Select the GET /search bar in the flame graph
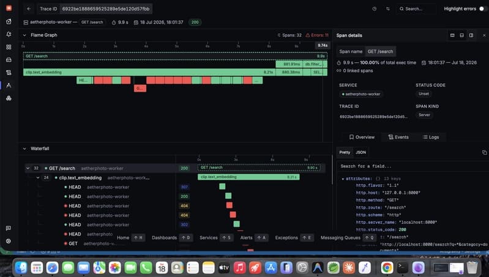Image resolution: width=489 pixels, height=277 pixels. [175, 56]
